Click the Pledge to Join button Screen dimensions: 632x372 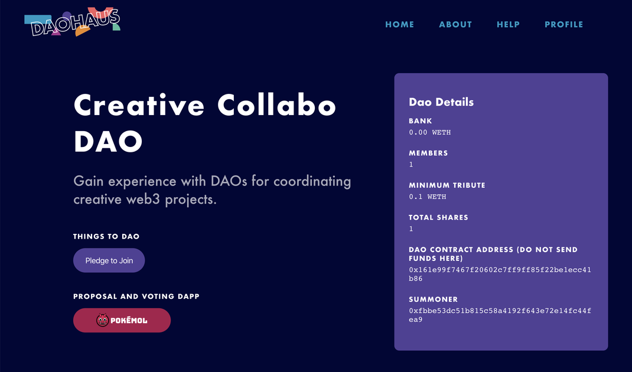(109, 260)
